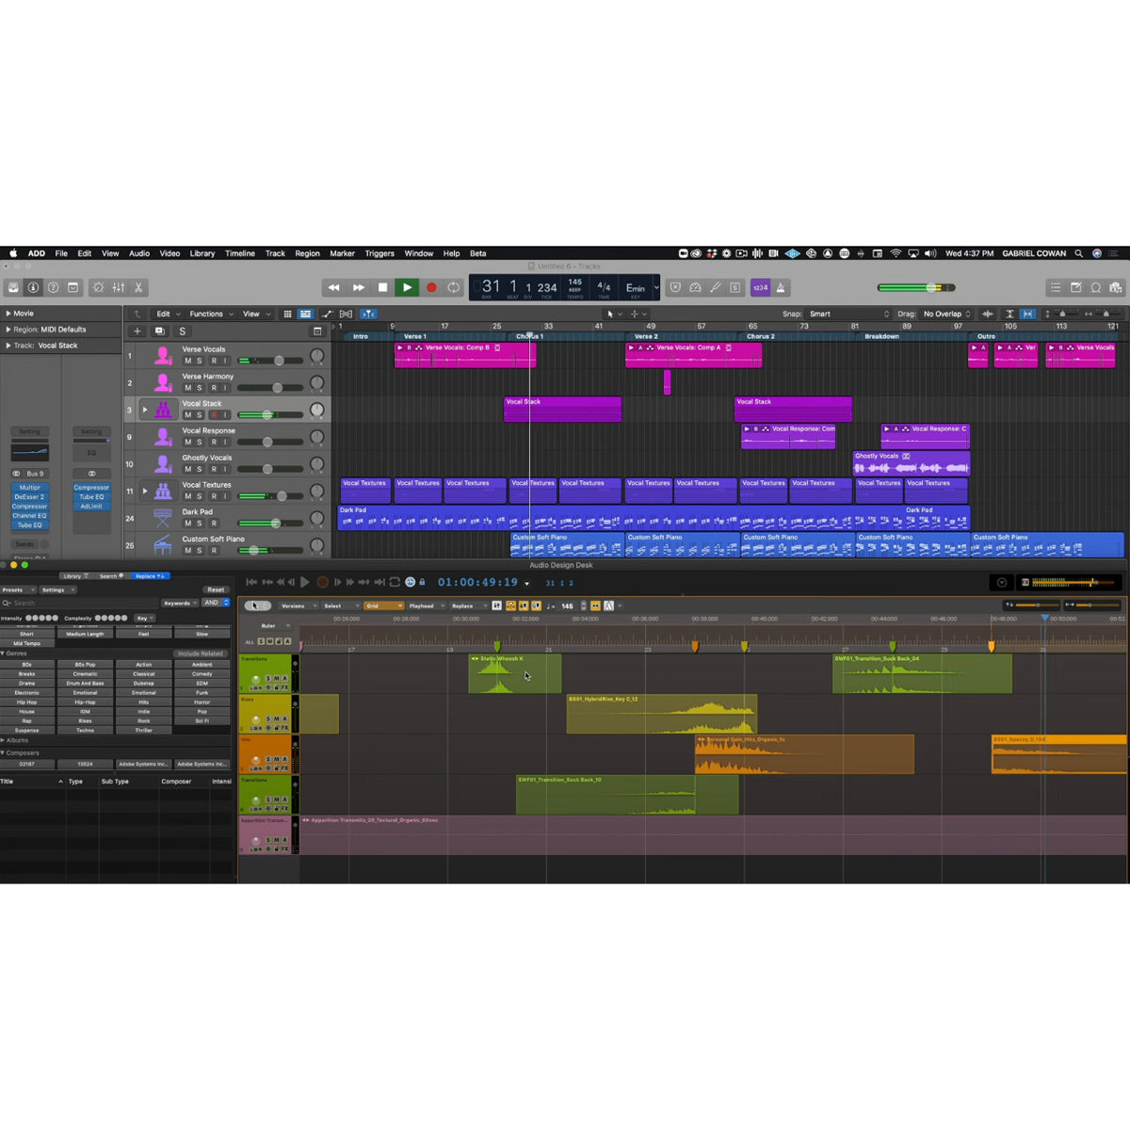Adjust the master output volume slider

tap(930, 287)
